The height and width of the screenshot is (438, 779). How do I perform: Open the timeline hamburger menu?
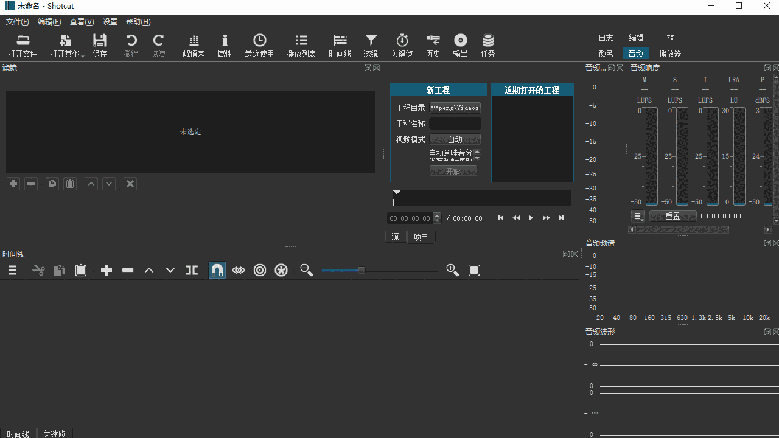coord(12,270)
